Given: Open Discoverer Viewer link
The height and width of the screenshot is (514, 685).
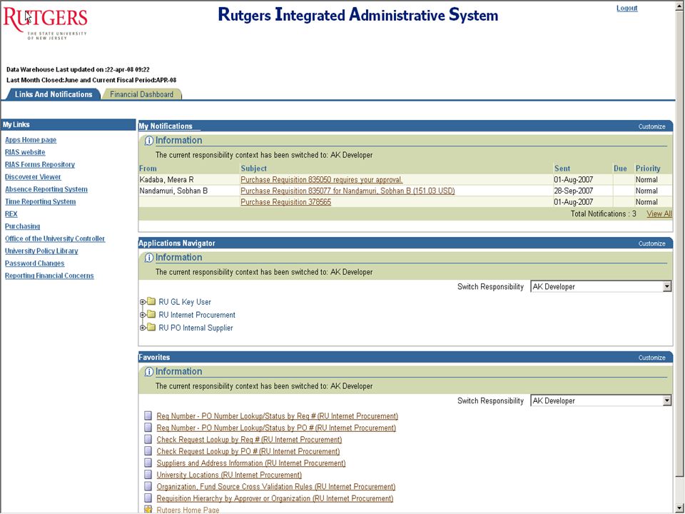Looking at the screenshot, I should click(33, 176).
